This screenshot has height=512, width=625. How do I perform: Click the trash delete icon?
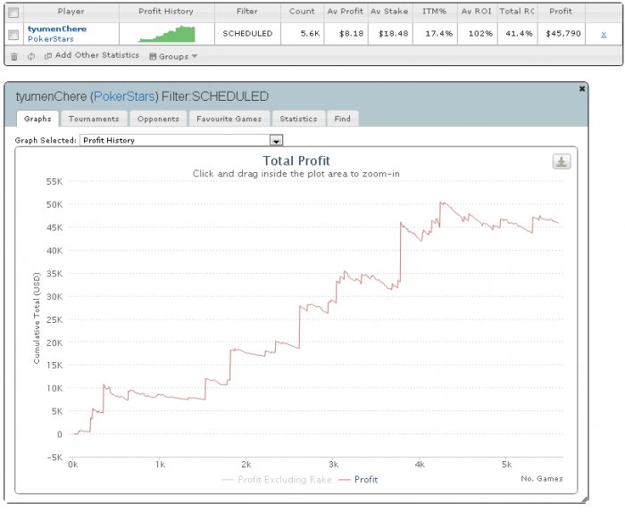pyautogui.click(x=14, y=56)
